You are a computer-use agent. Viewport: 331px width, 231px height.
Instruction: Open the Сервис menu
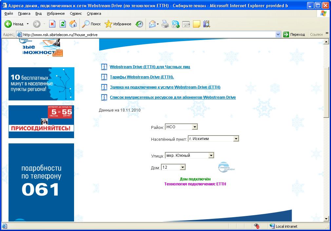pyautogui.click(x=76, y=13)
